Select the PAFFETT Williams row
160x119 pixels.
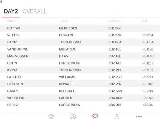pyautogui.click(x=80, y=77)
